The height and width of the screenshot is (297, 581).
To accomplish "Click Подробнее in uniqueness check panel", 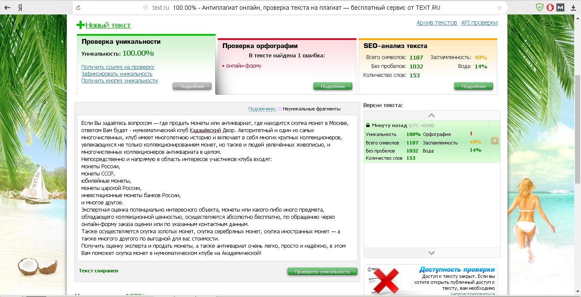I will pos(192,86).
